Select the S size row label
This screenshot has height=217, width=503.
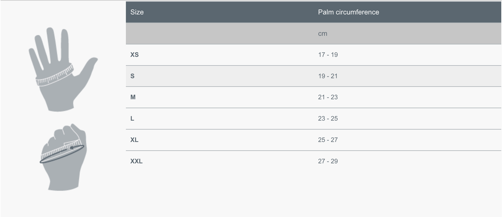[133, 76]
